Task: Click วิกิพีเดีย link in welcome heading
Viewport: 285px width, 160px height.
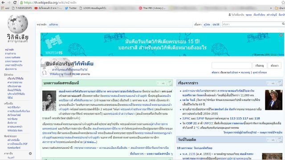Action: pos(83,64)
